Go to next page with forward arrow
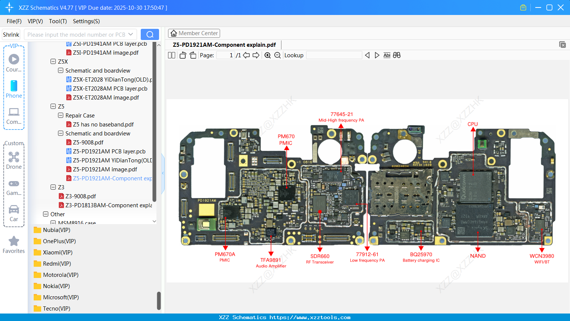The height and width of the screenshot is (321, 570). pos(256,55)
